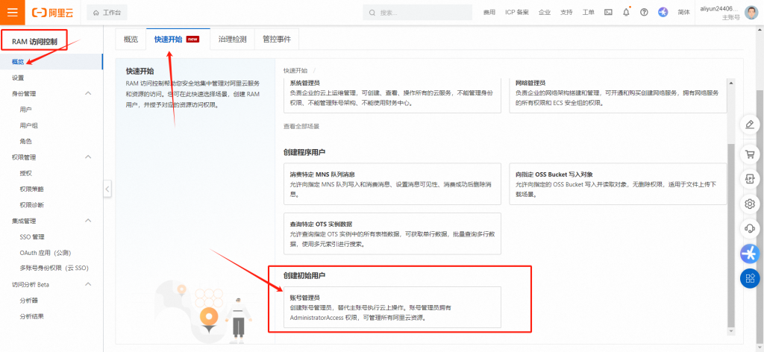Open the 账号管理员 card
Viewport: 764px width, 352px height.
[392, 308]
